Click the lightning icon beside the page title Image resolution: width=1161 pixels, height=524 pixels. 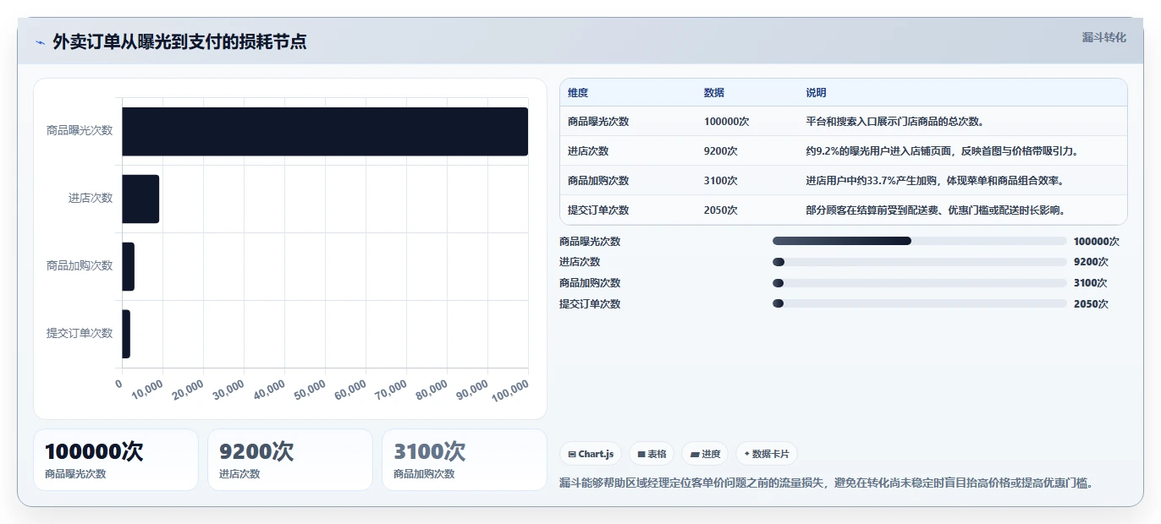(x=40, y=42)
